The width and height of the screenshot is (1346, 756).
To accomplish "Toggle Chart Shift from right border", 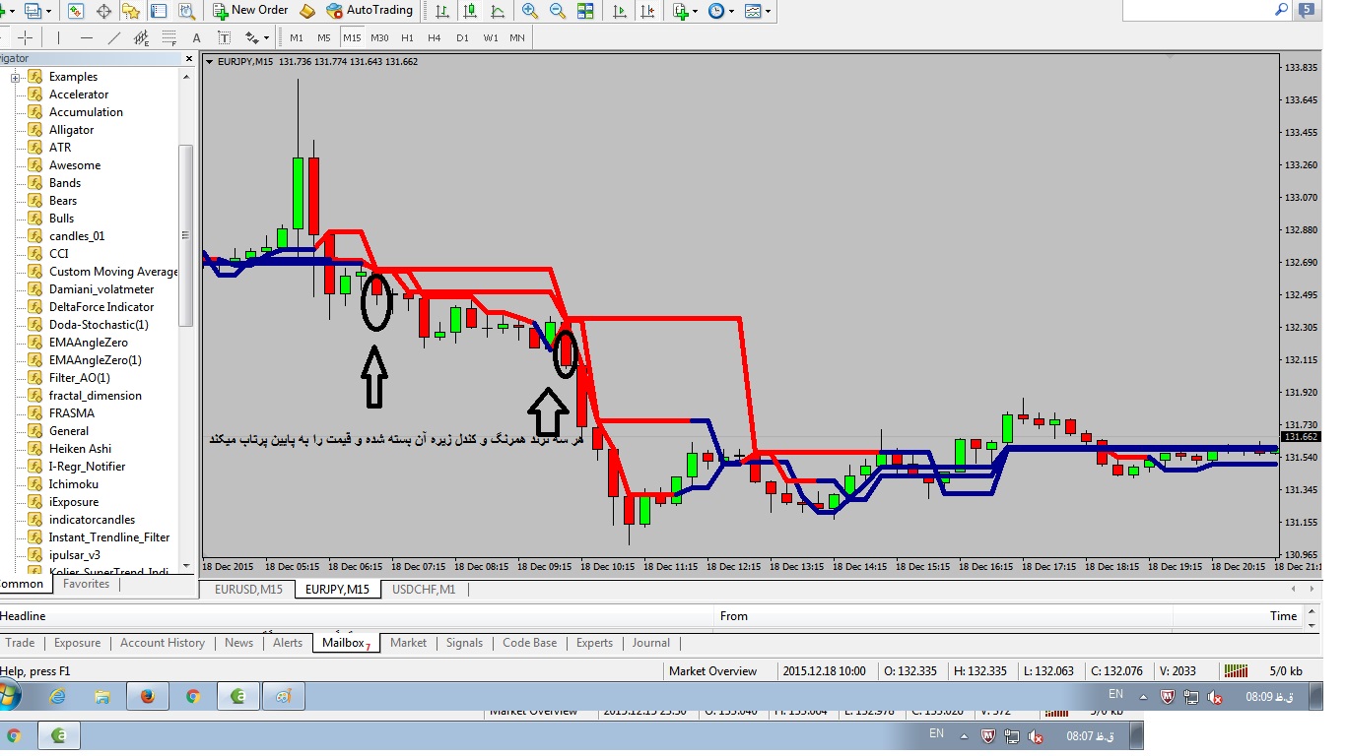I will 646,11.
